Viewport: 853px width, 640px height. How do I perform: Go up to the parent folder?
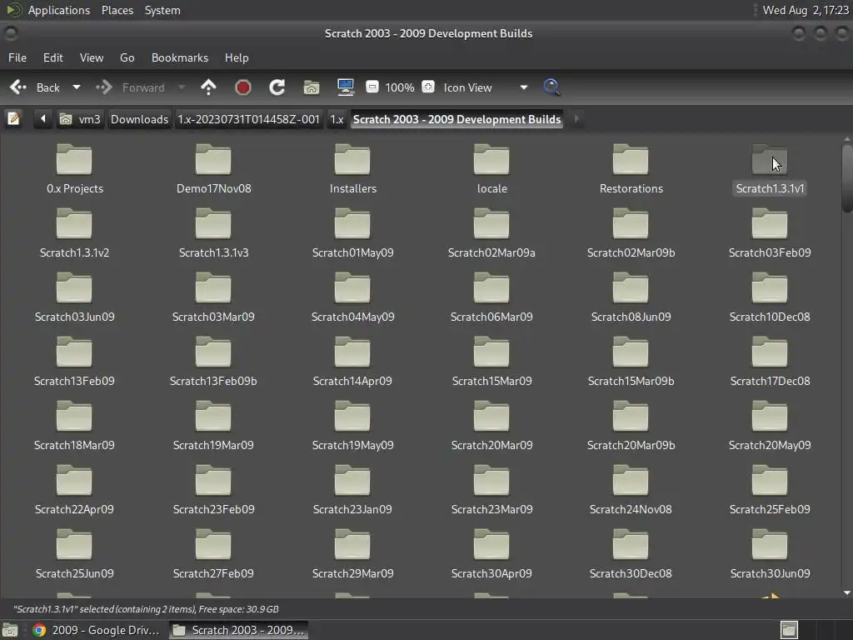tap(208, 87)
